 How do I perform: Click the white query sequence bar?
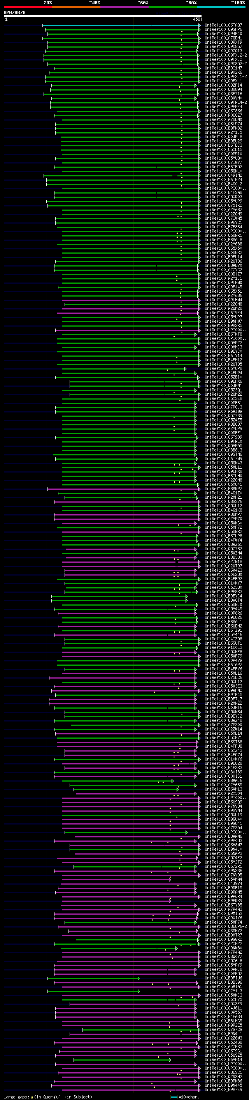coord(103,16)
